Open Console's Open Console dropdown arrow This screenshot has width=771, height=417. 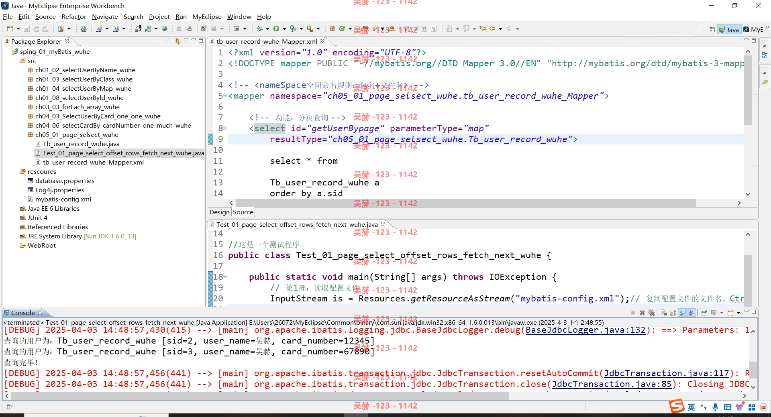[x=738, y=313]
